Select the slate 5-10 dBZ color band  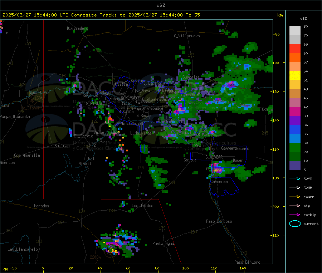pyautogui.click(x=295, y=165)
